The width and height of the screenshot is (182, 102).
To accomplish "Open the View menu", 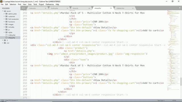I will 24,5.
